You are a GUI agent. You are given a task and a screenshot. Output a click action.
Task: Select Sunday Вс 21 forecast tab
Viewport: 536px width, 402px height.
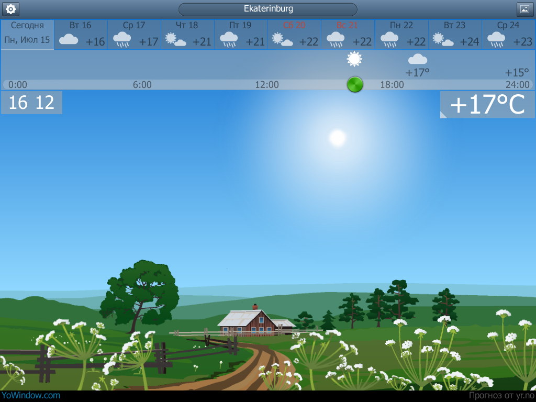[x=348, y=35]
